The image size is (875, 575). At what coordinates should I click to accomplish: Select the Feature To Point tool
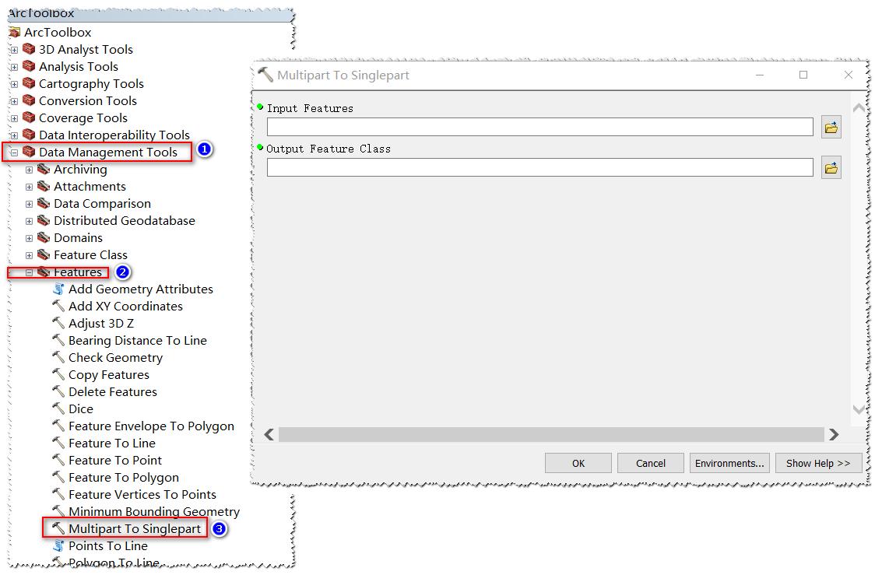[115, 461]
